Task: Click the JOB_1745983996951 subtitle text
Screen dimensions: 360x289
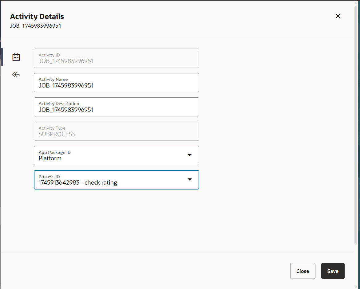Action: coord(36,26)
